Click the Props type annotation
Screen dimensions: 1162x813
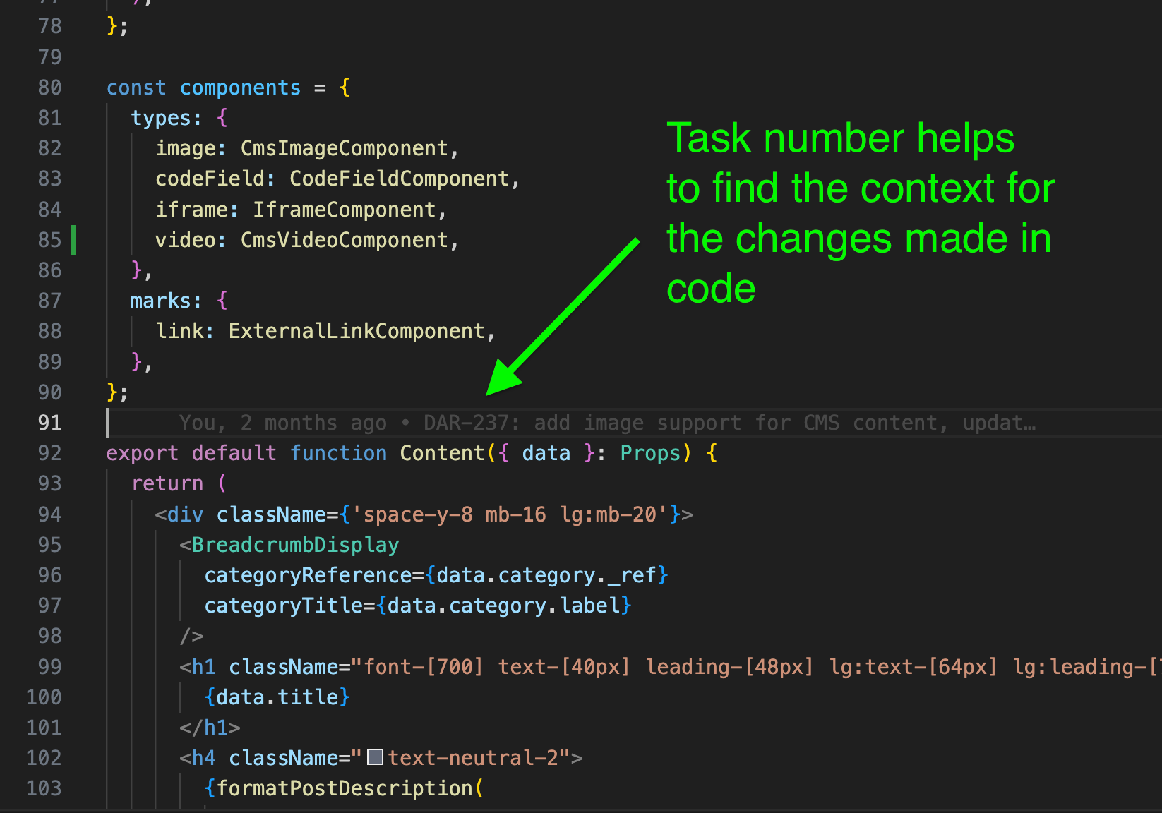coord(649,453)
